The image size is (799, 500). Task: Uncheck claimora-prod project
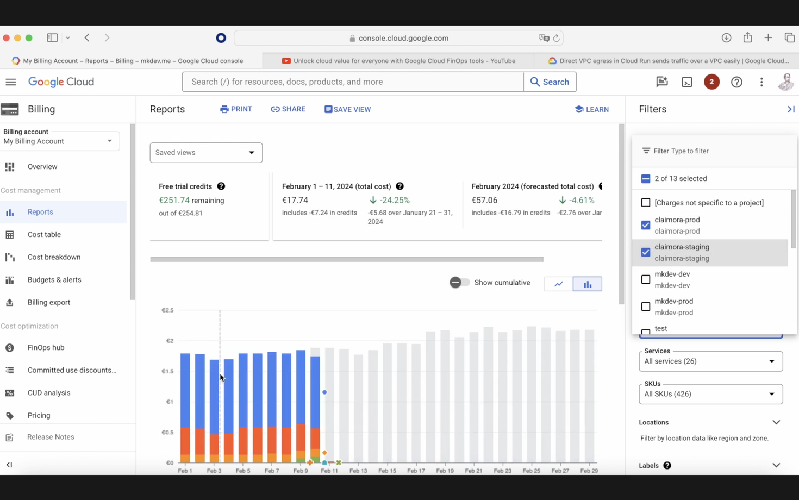[646, 225]
